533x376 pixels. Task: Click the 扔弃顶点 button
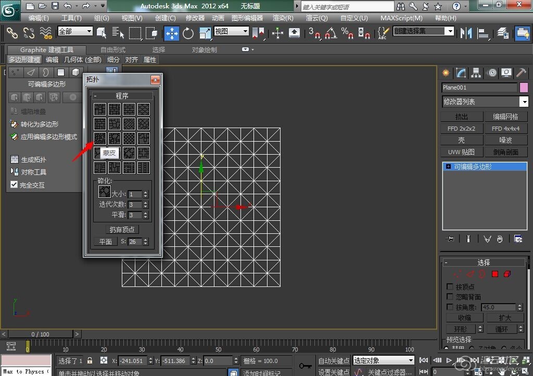point(122,230)
